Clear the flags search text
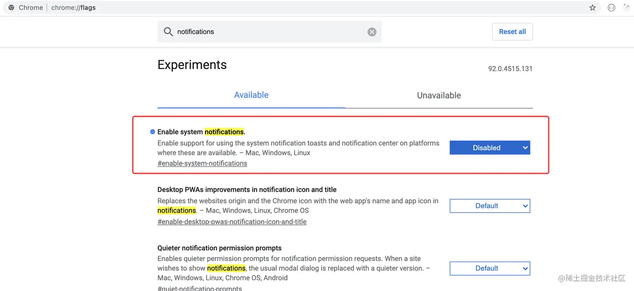Screen dimensions: 634x291 pos(372,32)
